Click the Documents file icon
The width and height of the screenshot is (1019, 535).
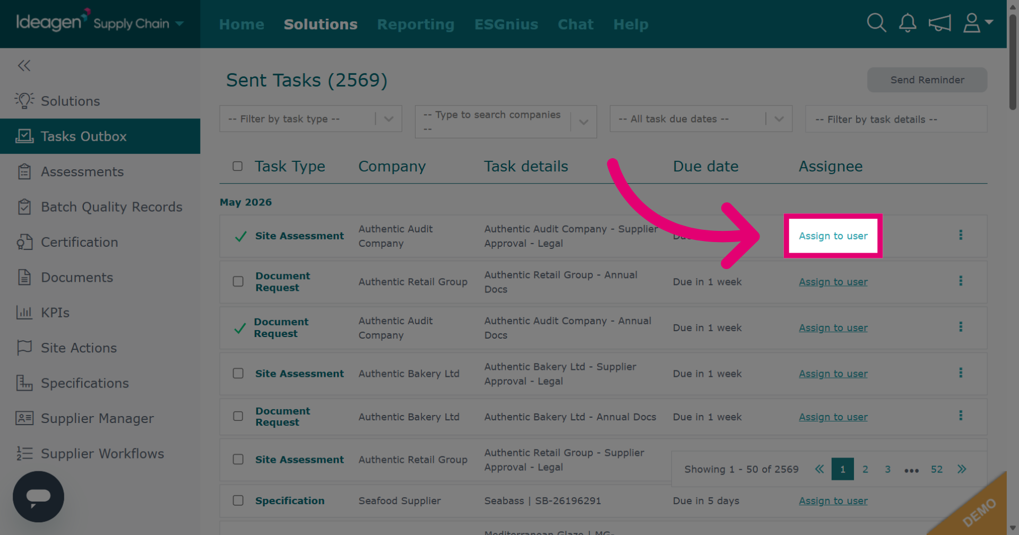click(24, 277)
